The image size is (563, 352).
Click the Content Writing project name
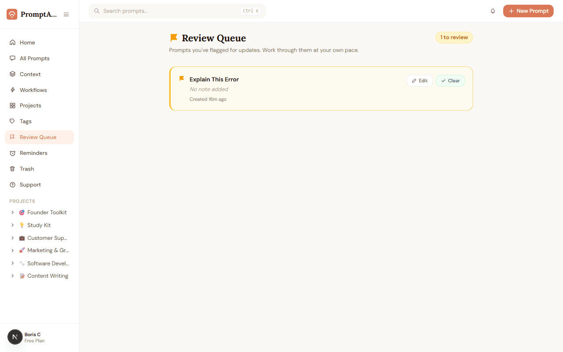coord(48,276)
